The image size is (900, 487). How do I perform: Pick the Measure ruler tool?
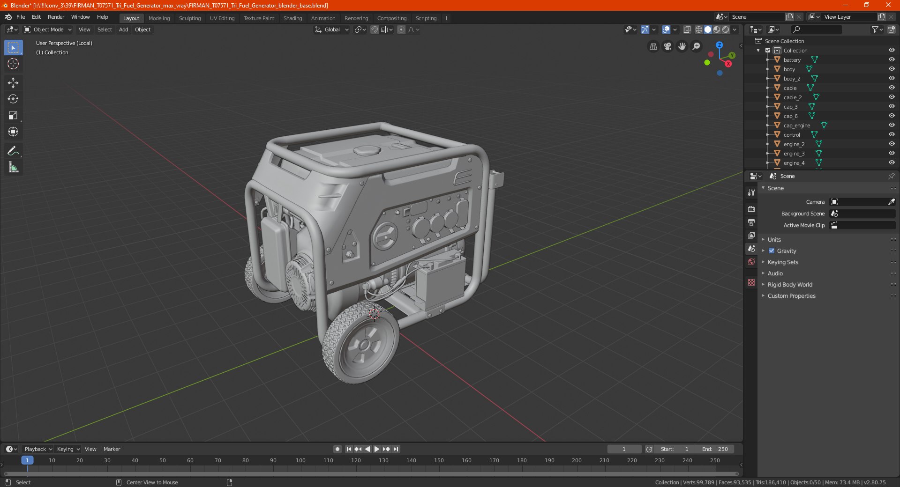13,167
